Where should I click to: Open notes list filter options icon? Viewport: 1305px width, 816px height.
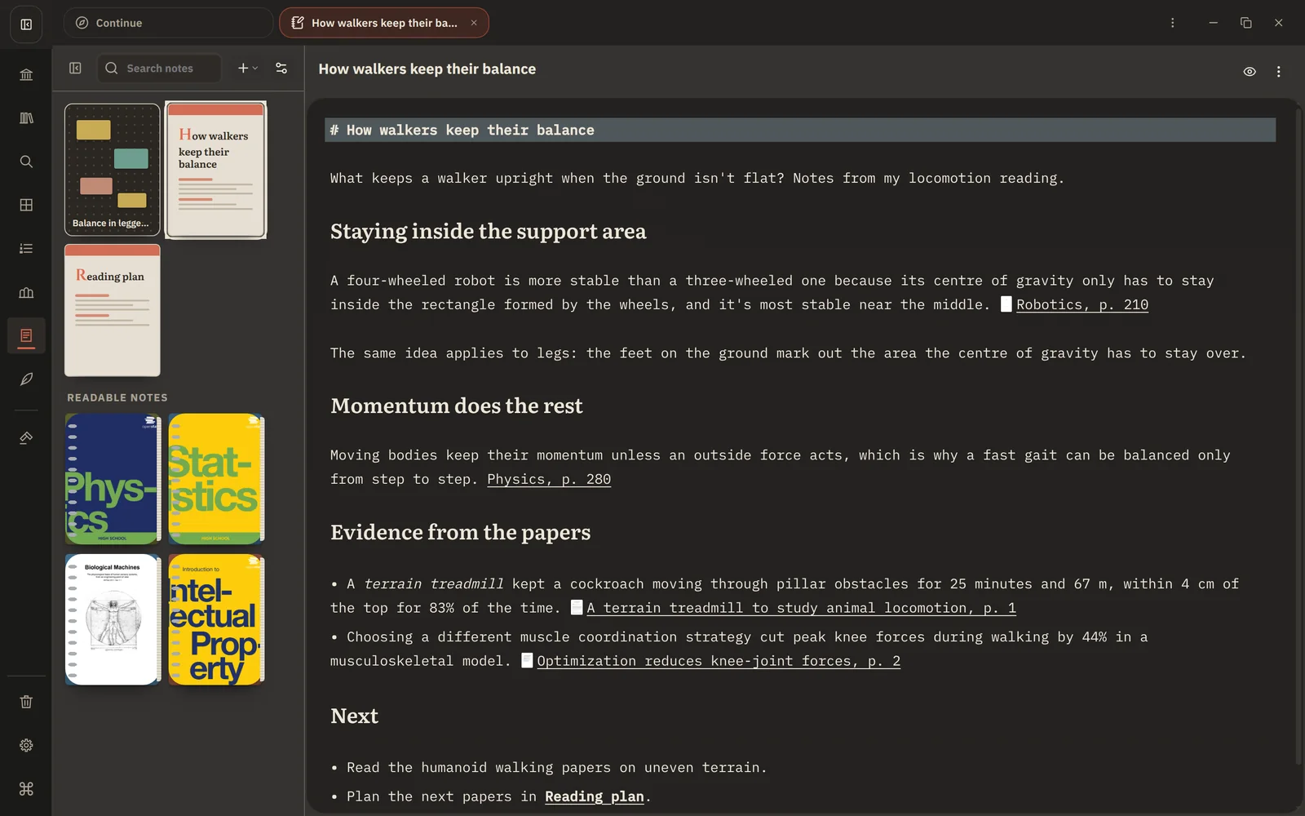[x=281, y=69]
